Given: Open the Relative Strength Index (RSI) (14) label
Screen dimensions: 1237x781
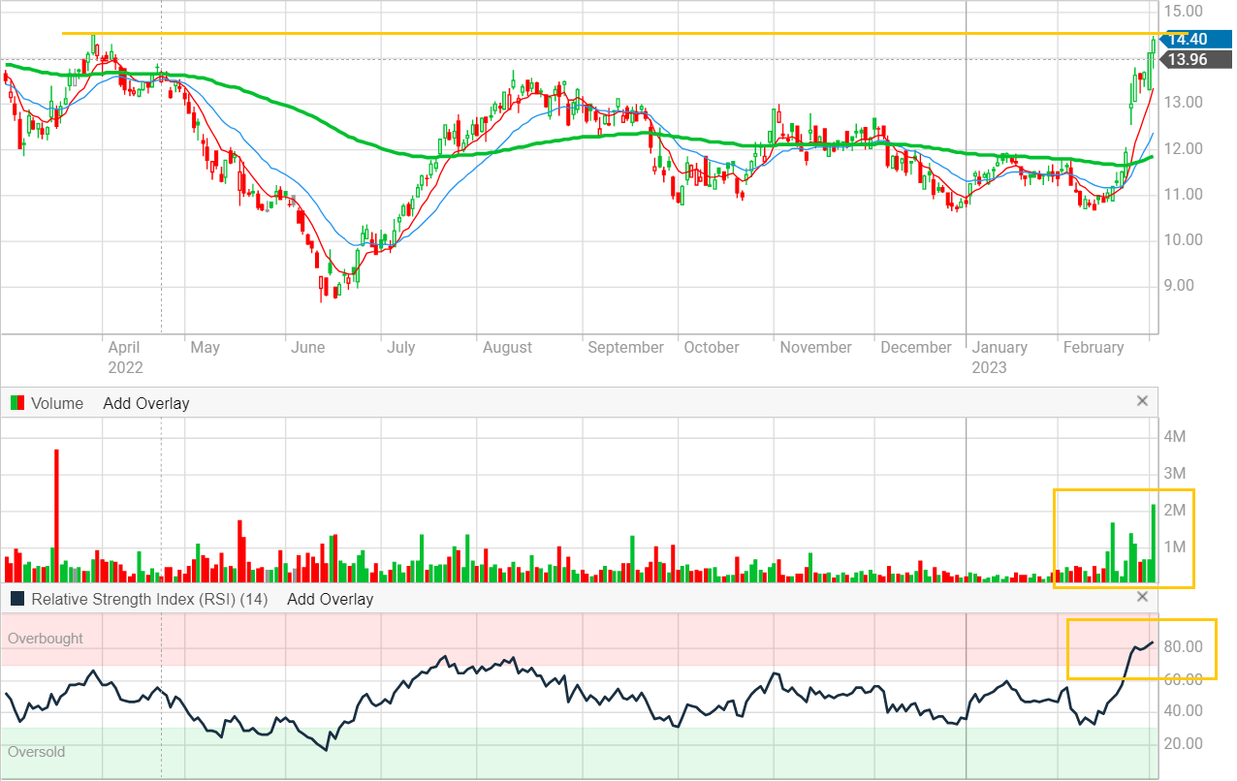Looking at the screenshot, I should click(x=149, y=599).
